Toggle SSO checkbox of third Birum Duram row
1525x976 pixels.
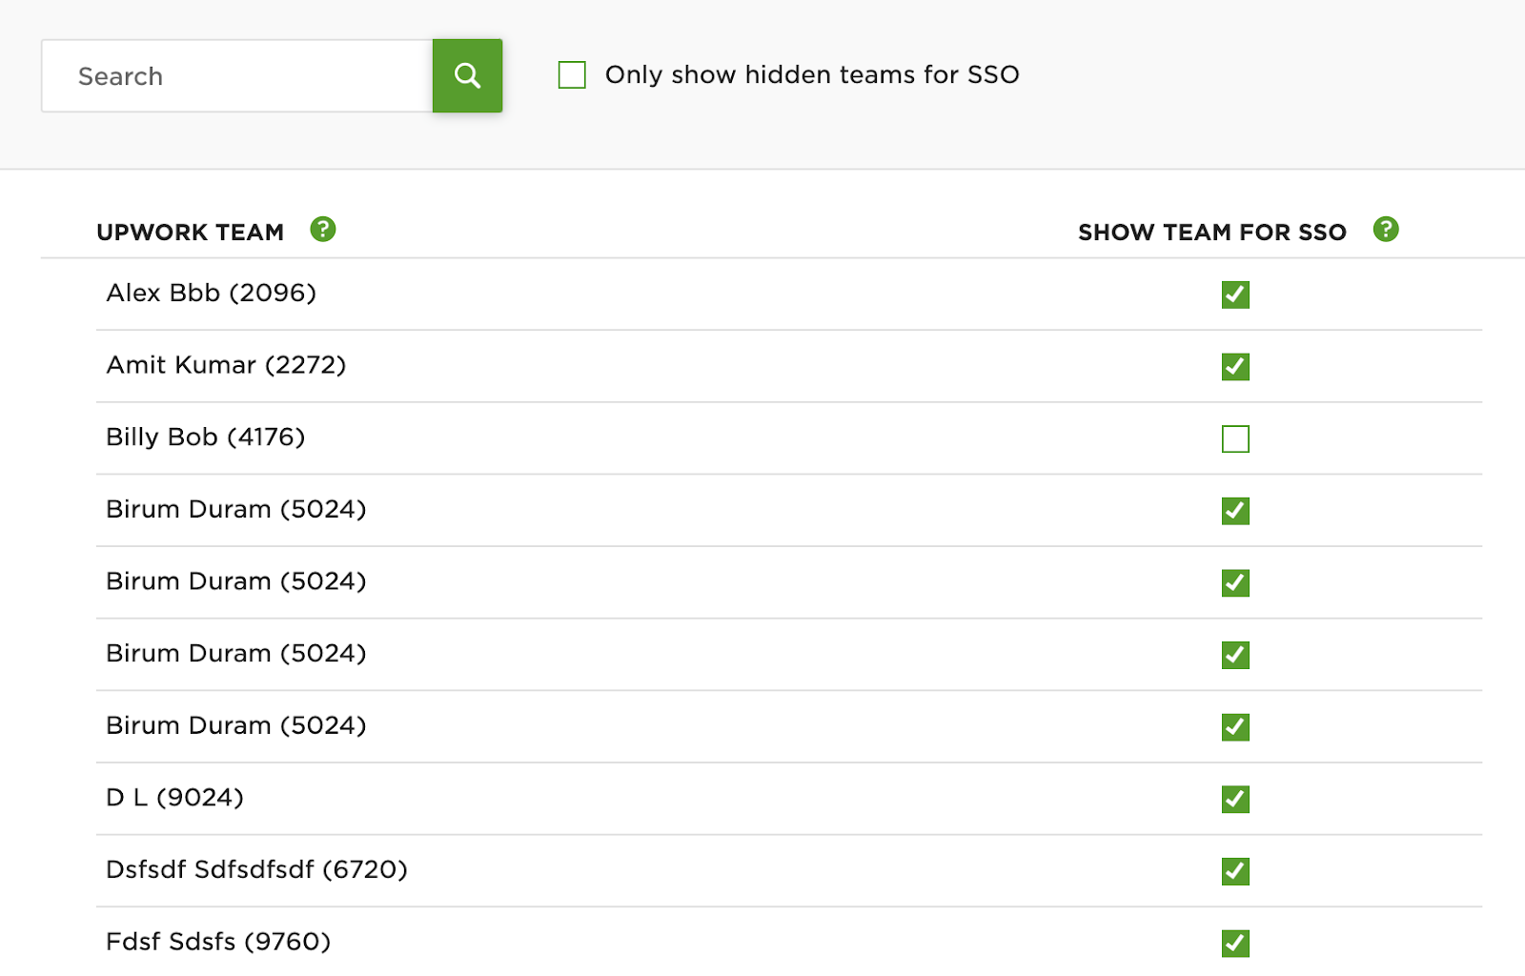[x=1235, y=655]
